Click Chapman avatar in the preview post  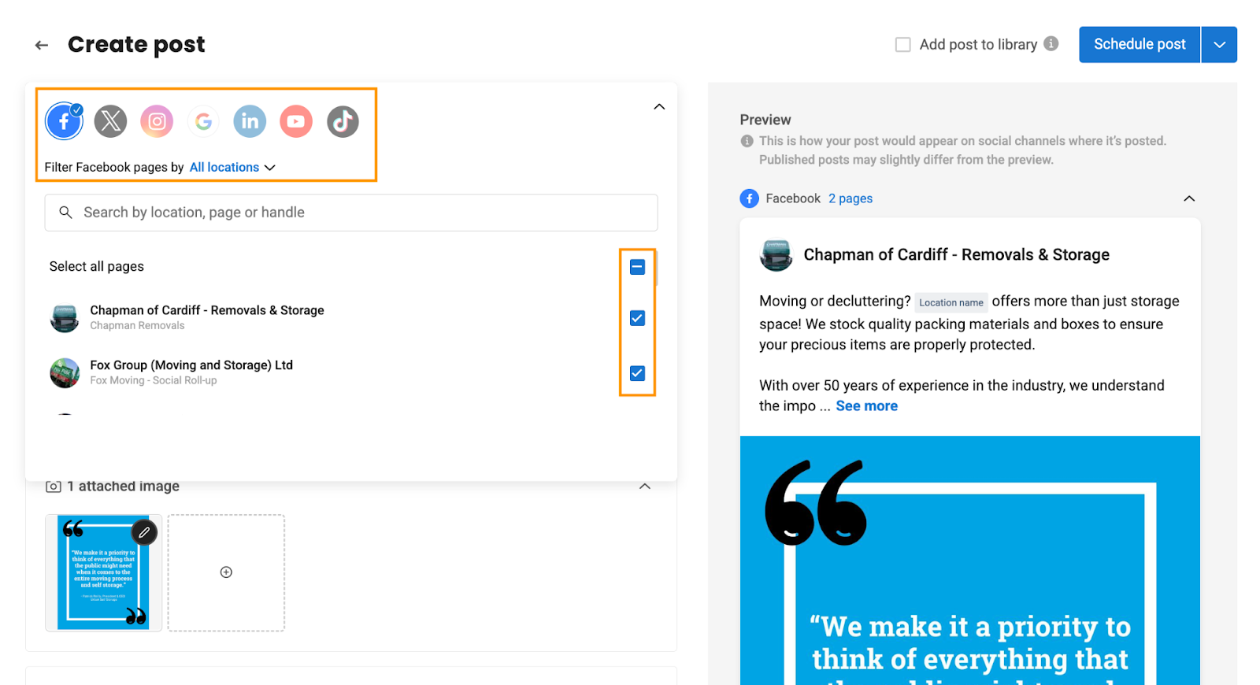(x=776, y=255)
